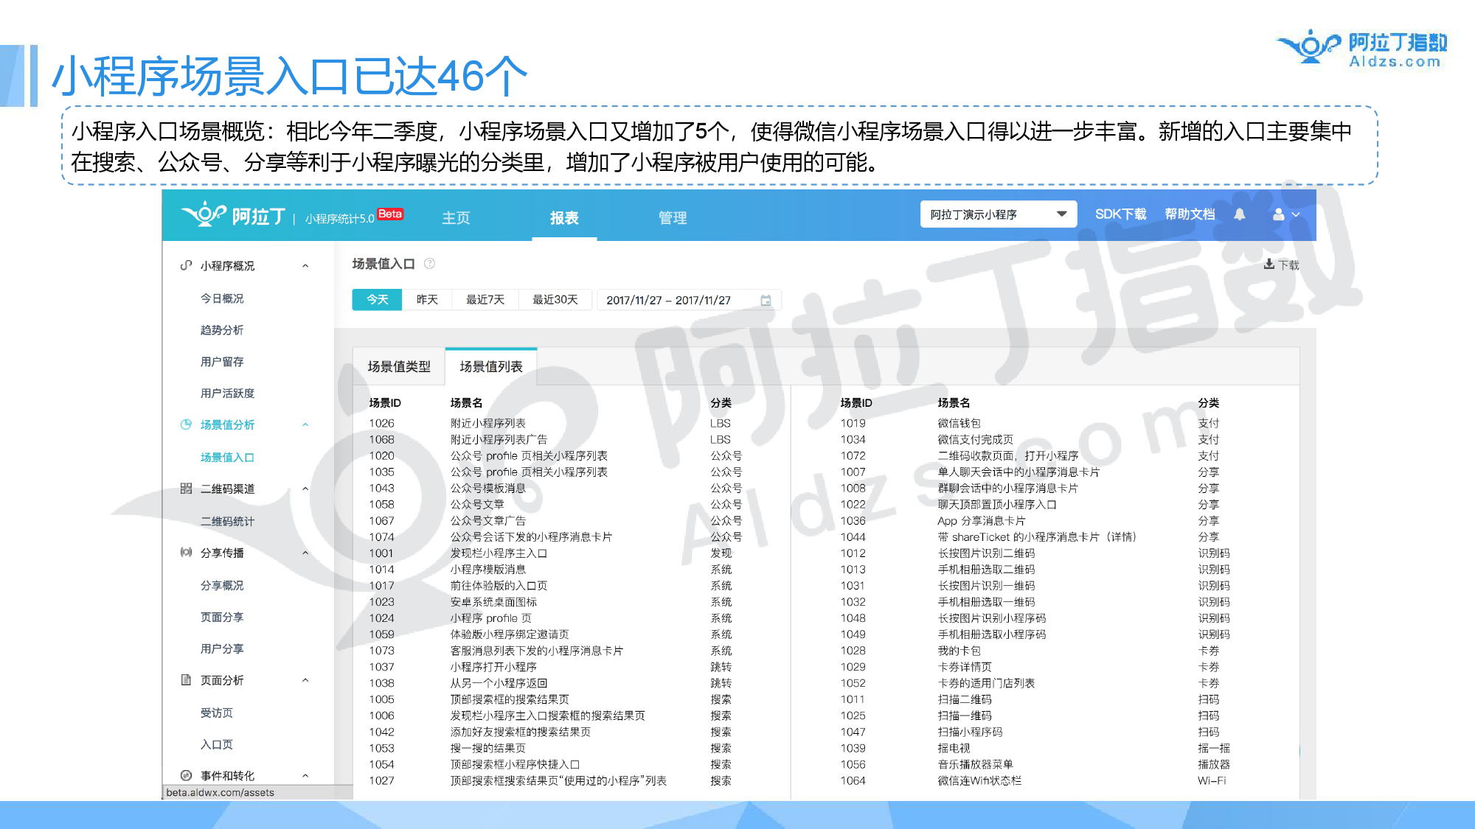
Task: Click the download icon labeled 下载
Action: [1269, 265]
